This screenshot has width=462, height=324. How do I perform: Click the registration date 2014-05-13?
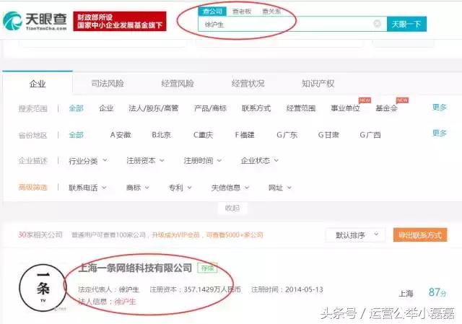(x=304, y=289)
